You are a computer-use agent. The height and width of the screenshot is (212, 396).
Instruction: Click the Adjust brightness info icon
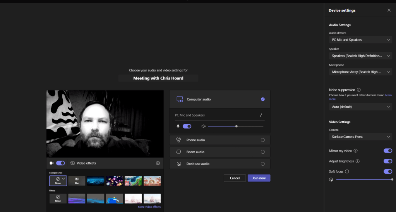click(357, 161)
